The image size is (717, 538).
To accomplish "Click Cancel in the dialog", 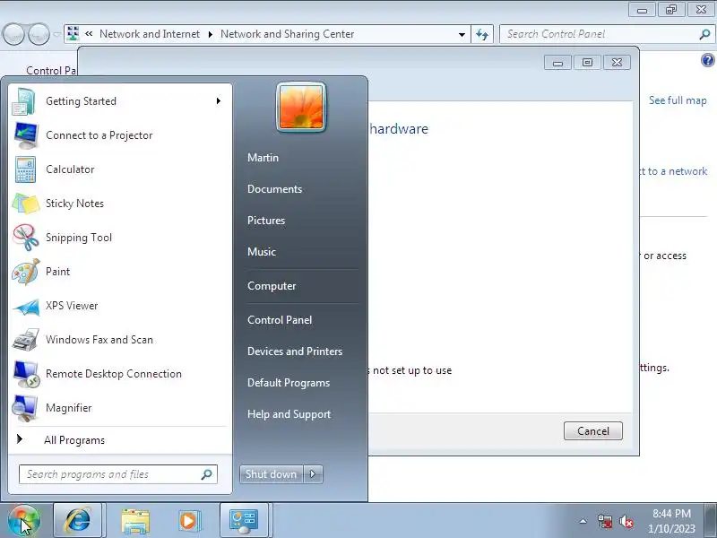I will [593, 431].
